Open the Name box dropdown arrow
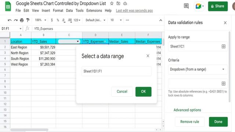Image resolution: width=235 pixels, height=132 pixels. click(21, 29)
